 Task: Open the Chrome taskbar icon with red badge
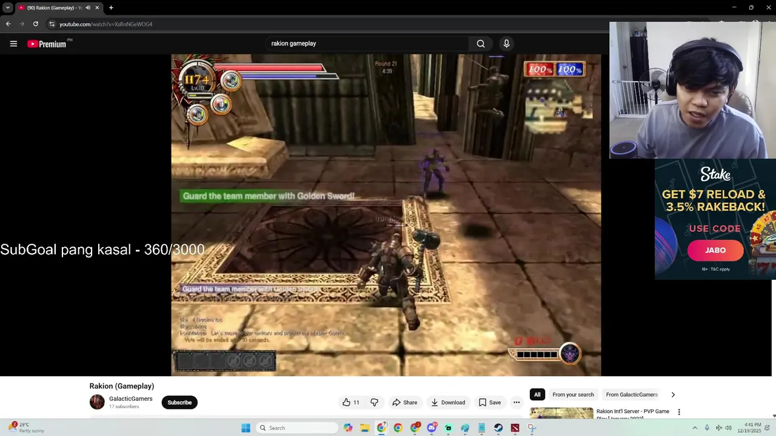[x=415, y=428]
